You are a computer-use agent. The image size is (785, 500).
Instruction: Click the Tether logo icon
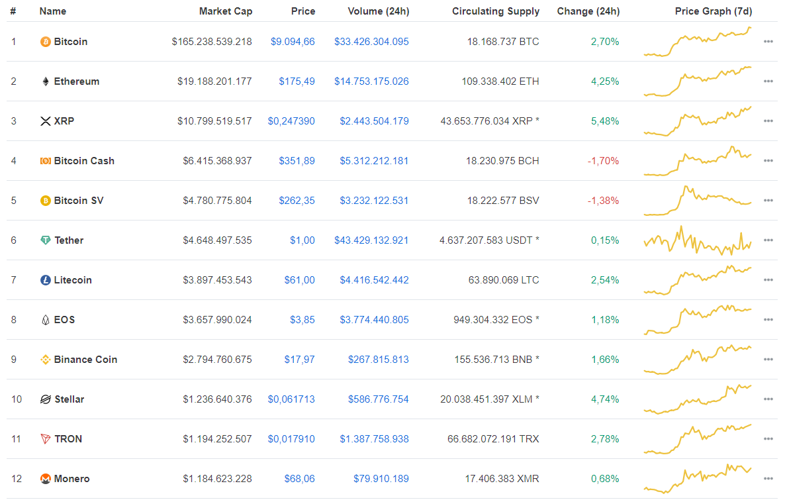(45, 240)
